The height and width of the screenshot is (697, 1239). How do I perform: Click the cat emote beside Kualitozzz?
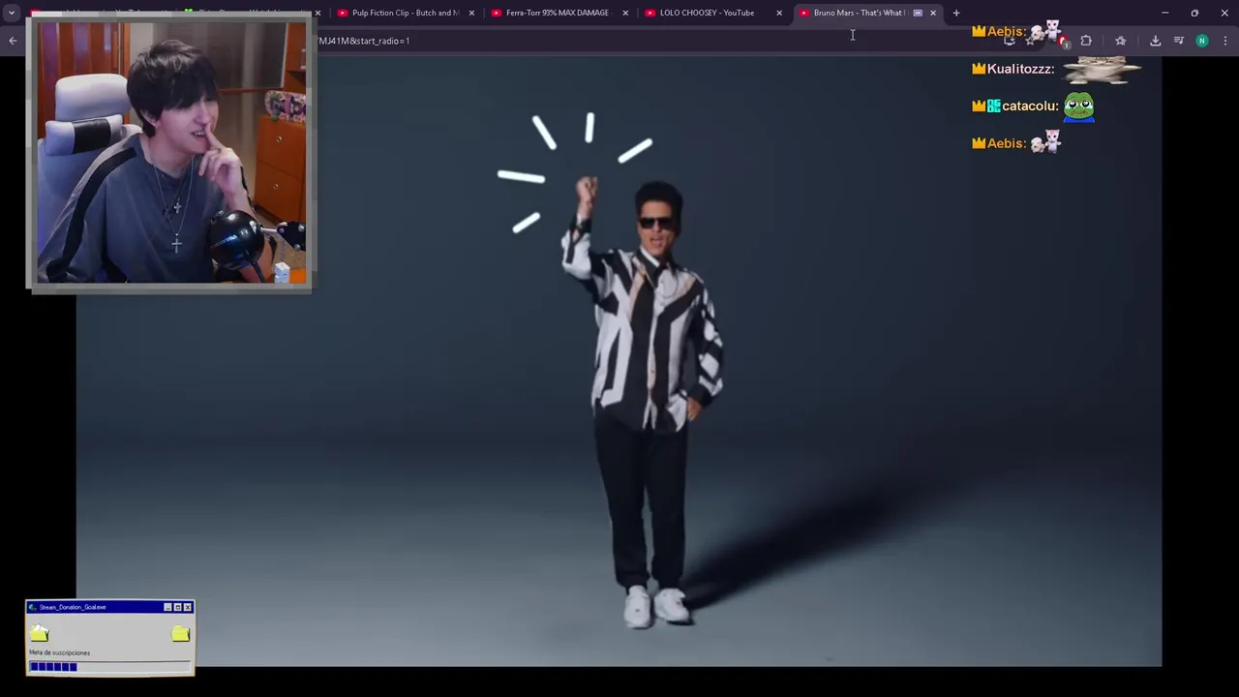pyautogui.click(x=1103, y=69)
